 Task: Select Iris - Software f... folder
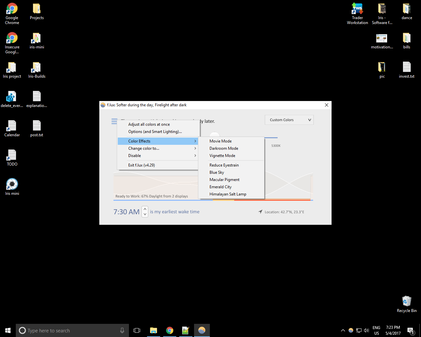point(382,14)
